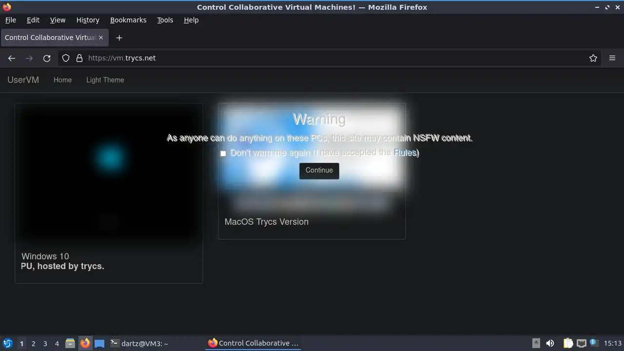Click the UserVM brand link
This screenshot has height=351, width=624.
[23, 80]
